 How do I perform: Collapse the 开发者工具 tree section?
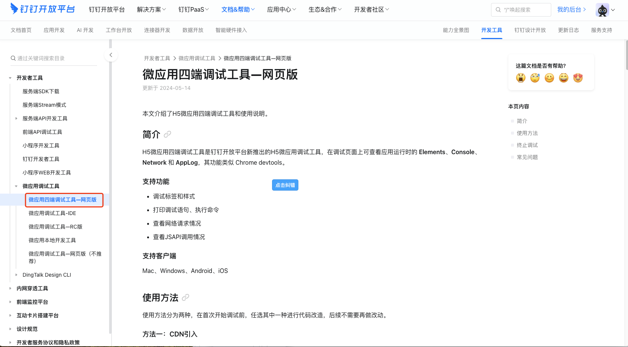click(10, 78)
